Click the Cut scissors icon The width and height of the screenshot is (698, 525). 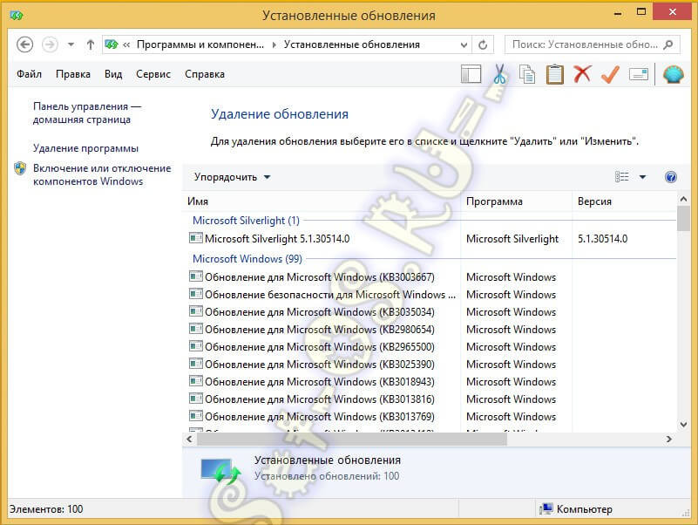(499, 74)
